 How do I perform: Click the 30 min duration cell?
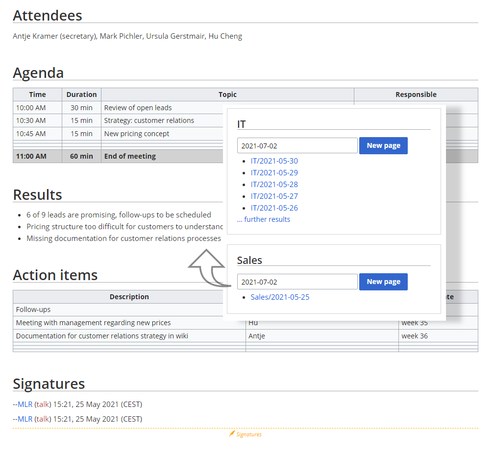(x=81, y=108)
